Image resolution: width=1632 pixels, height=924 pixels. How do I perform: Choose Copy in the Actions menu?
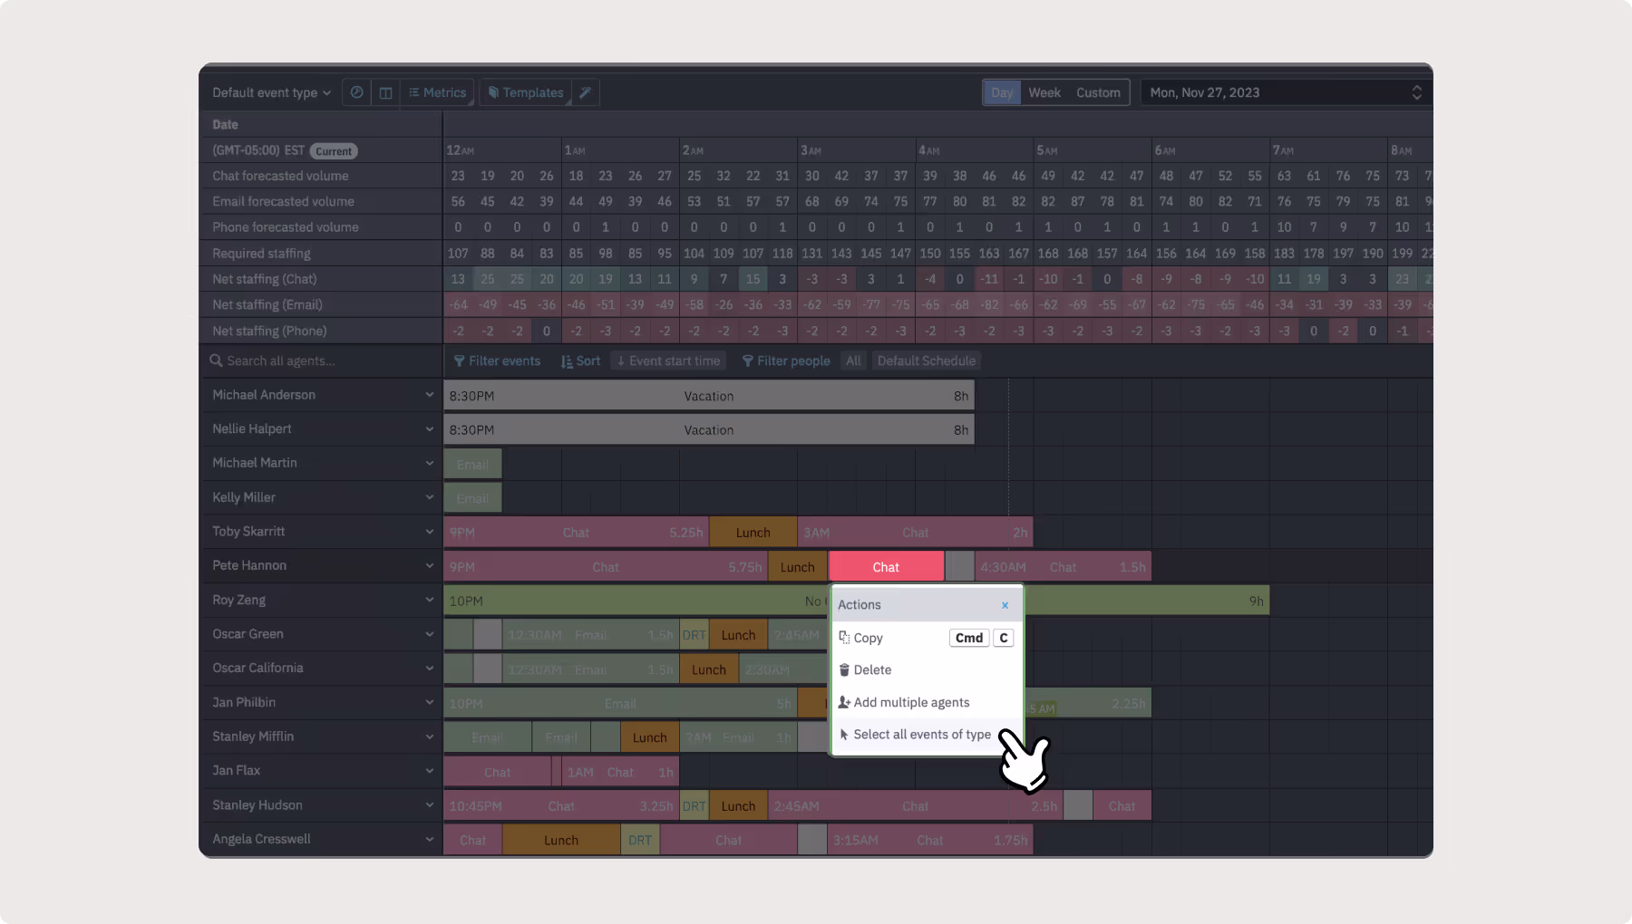926,638
